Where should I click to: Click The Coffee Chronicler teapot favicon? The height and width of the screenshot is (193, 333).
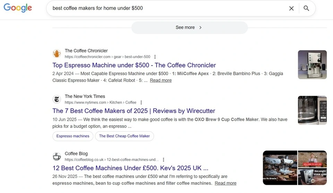57,54
